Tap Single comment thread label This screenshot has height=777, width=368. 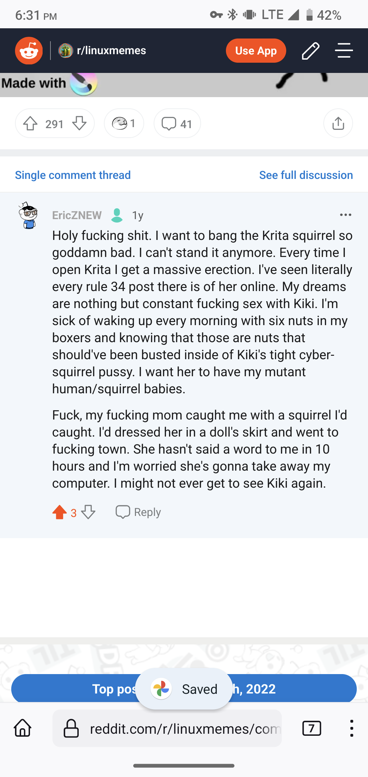73,175
